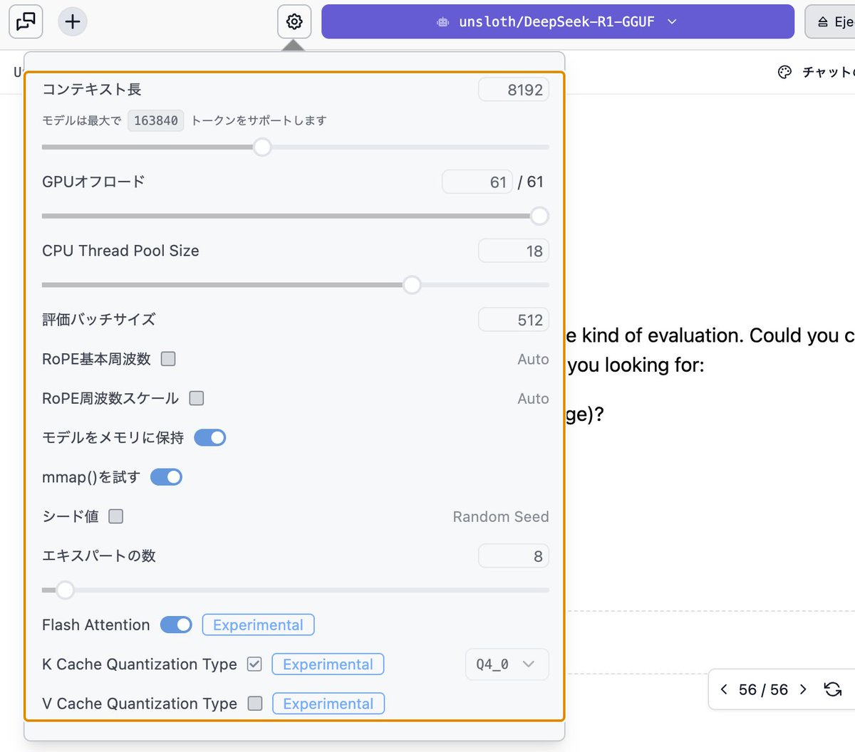The image size is (855, 752).
Task: Go to previous response with left chevron
Action: pos(724,689)
